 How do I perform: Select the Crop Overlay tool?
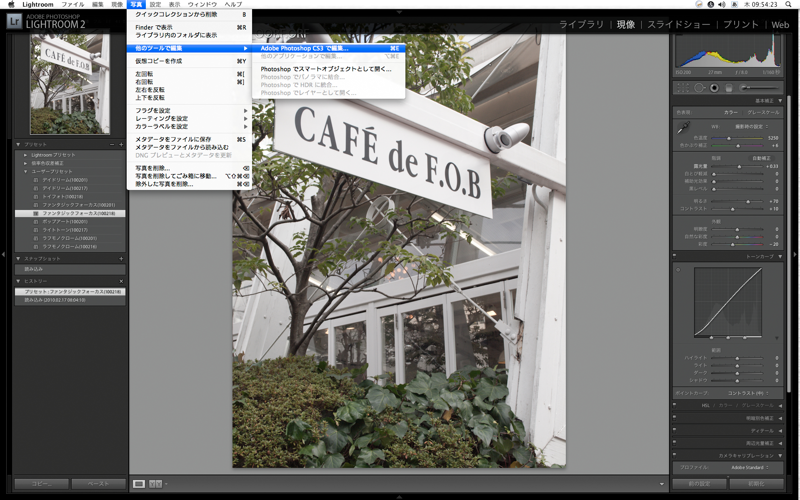683,87
